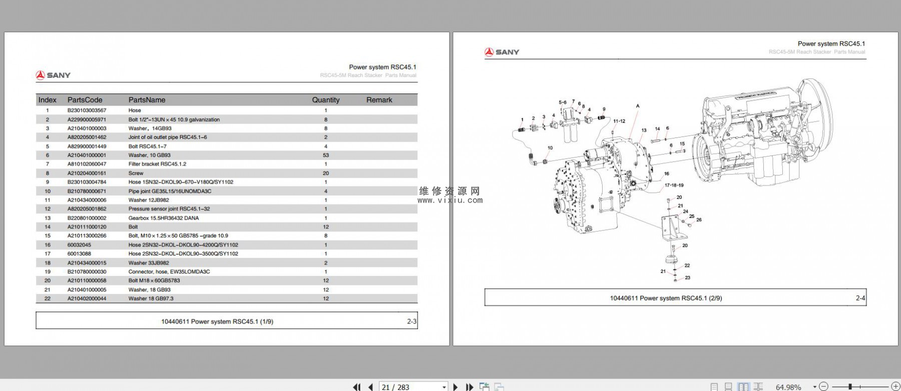Click parts code B210780000671
Image resolution: width=901 pixels, height=391 pixels.
pyautogui.click(x=87, y=191)
